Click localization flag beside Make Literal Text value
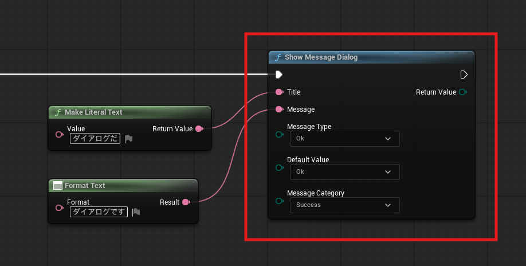 [x=128, y=139]
